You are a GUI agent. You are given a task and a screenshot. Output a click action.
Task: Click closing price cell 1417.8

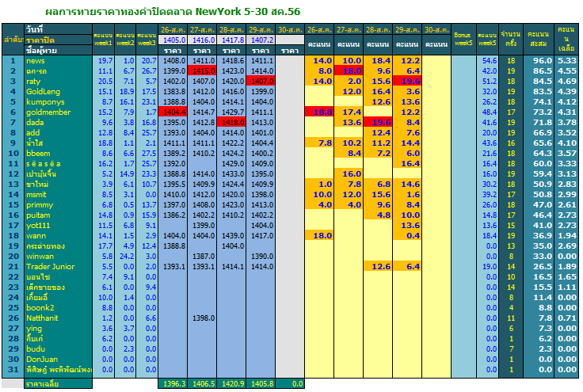231,40
